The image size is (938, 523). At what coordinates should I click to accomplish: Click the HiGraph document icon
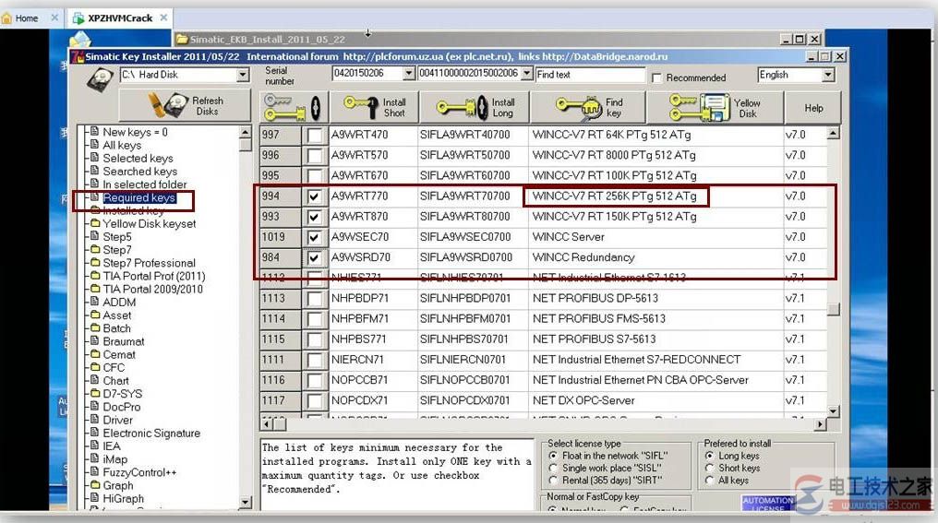click(94, 498)
